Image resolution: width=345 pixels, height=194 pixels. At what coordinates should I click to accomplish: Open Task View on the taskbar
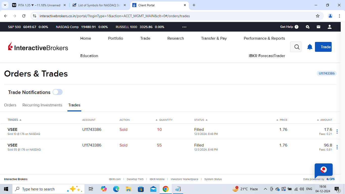pyautogui.click(x=91, y=189)
